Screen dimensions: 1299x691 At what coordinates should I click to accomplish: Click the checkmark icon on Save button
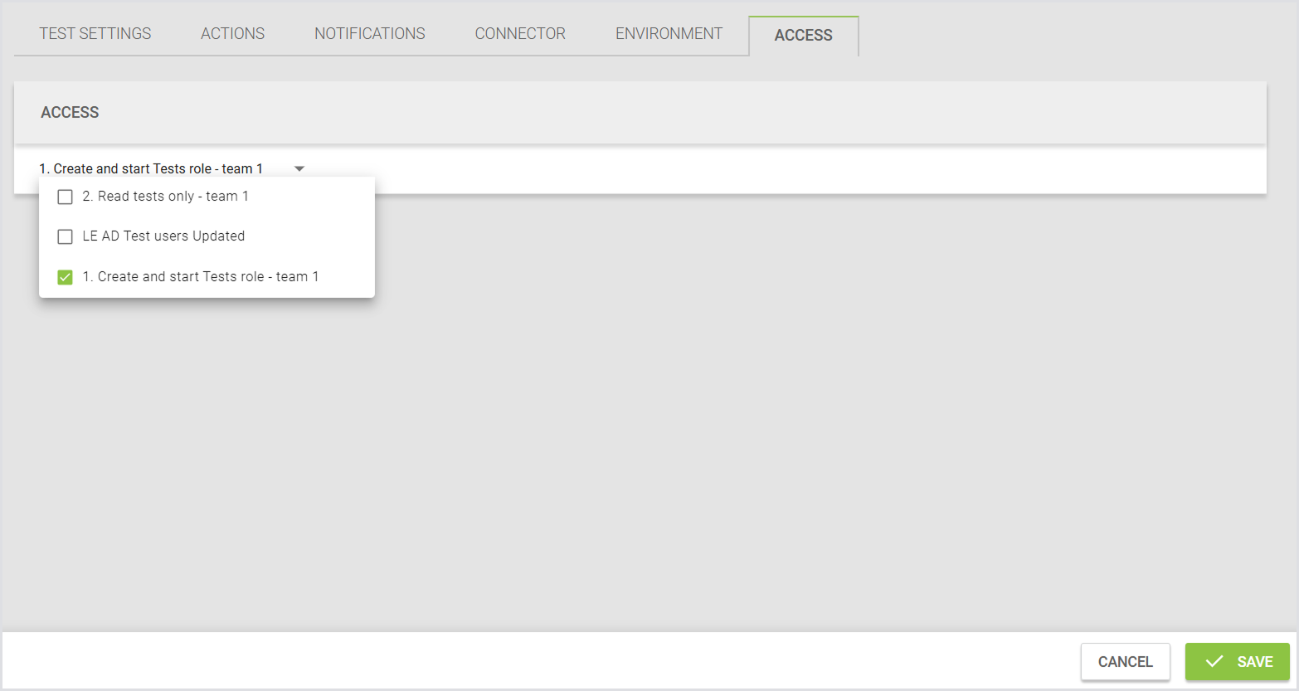(x=1214, y=661)
